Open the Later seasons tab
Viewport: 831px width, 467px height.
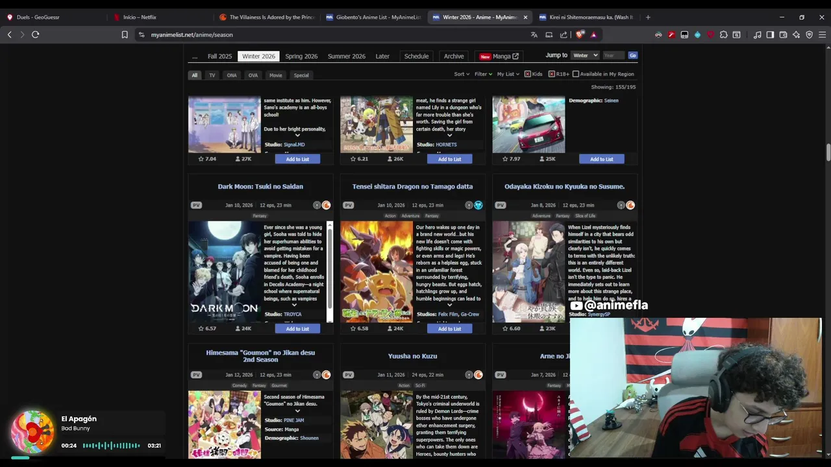[382, 56]
